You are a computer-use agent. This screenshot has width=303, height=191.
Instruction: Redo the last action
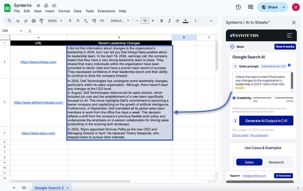click(25, 21)
